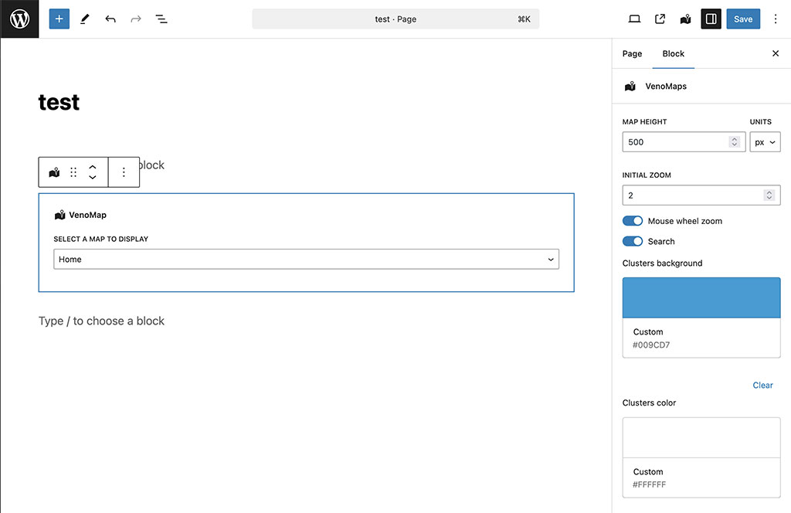Select the Block tab
This screenshot has height=513, width=791.
674,53
